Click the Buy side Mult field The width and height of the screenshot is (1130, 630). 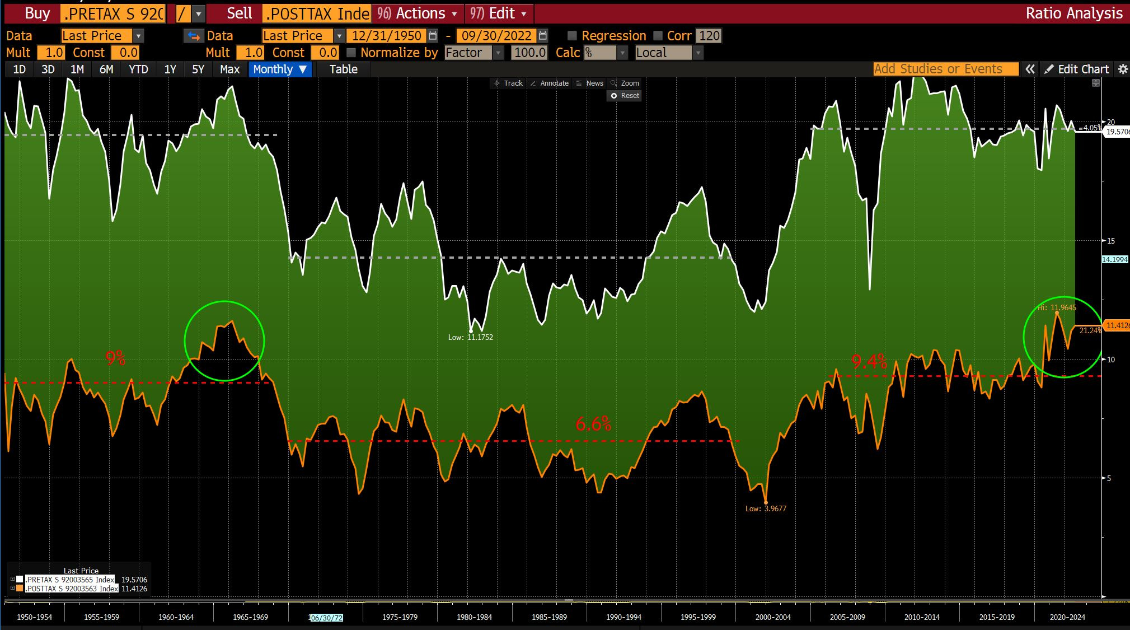tap(51, 53)
